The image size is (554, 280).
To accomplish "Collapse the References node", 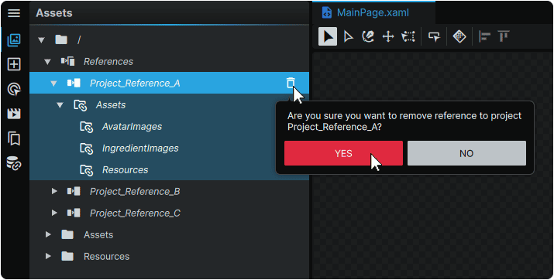I will tap(48, 62).
